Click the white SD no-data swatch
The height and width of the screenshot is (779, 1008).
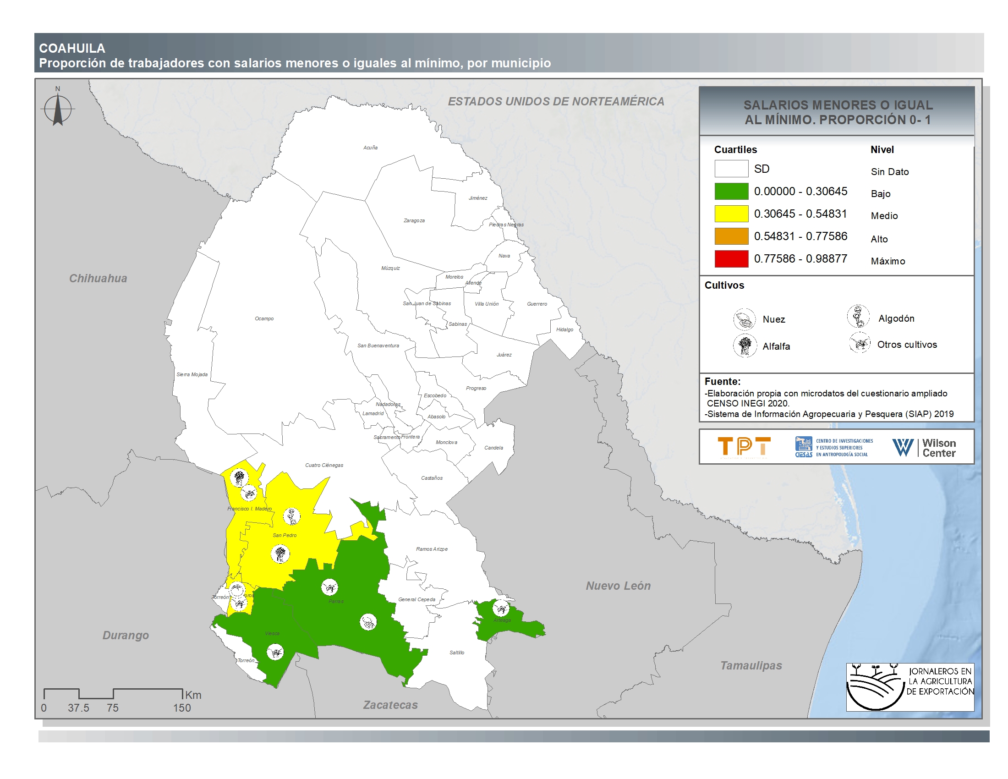731,169
